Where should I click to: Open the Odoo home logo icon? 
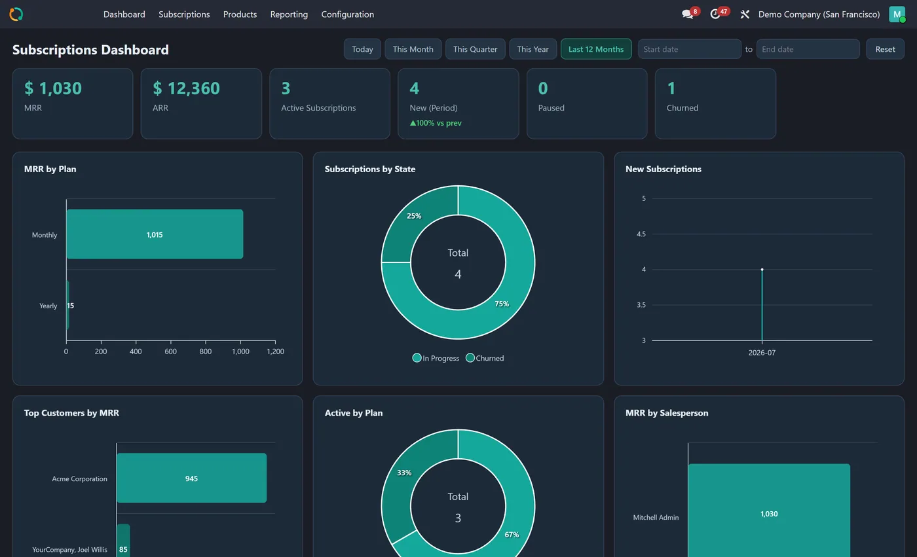coord(16,14)
